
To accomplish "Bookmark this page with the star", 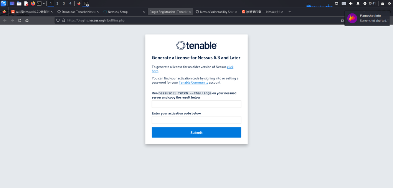I will click(342, 20).
